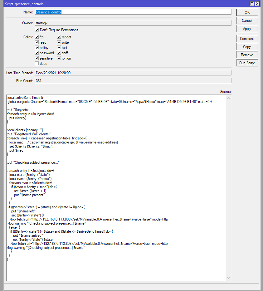Open the Comment dialog
This screenshot has width=263, height=291.
point(247,39)
